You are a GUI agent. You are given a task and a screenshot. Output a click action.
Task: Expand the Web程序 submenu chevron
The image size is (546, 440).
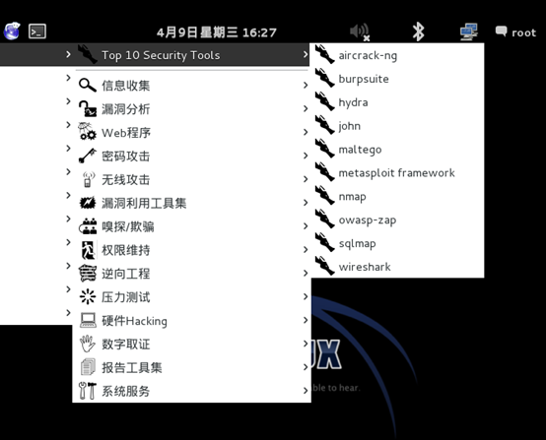306,132
